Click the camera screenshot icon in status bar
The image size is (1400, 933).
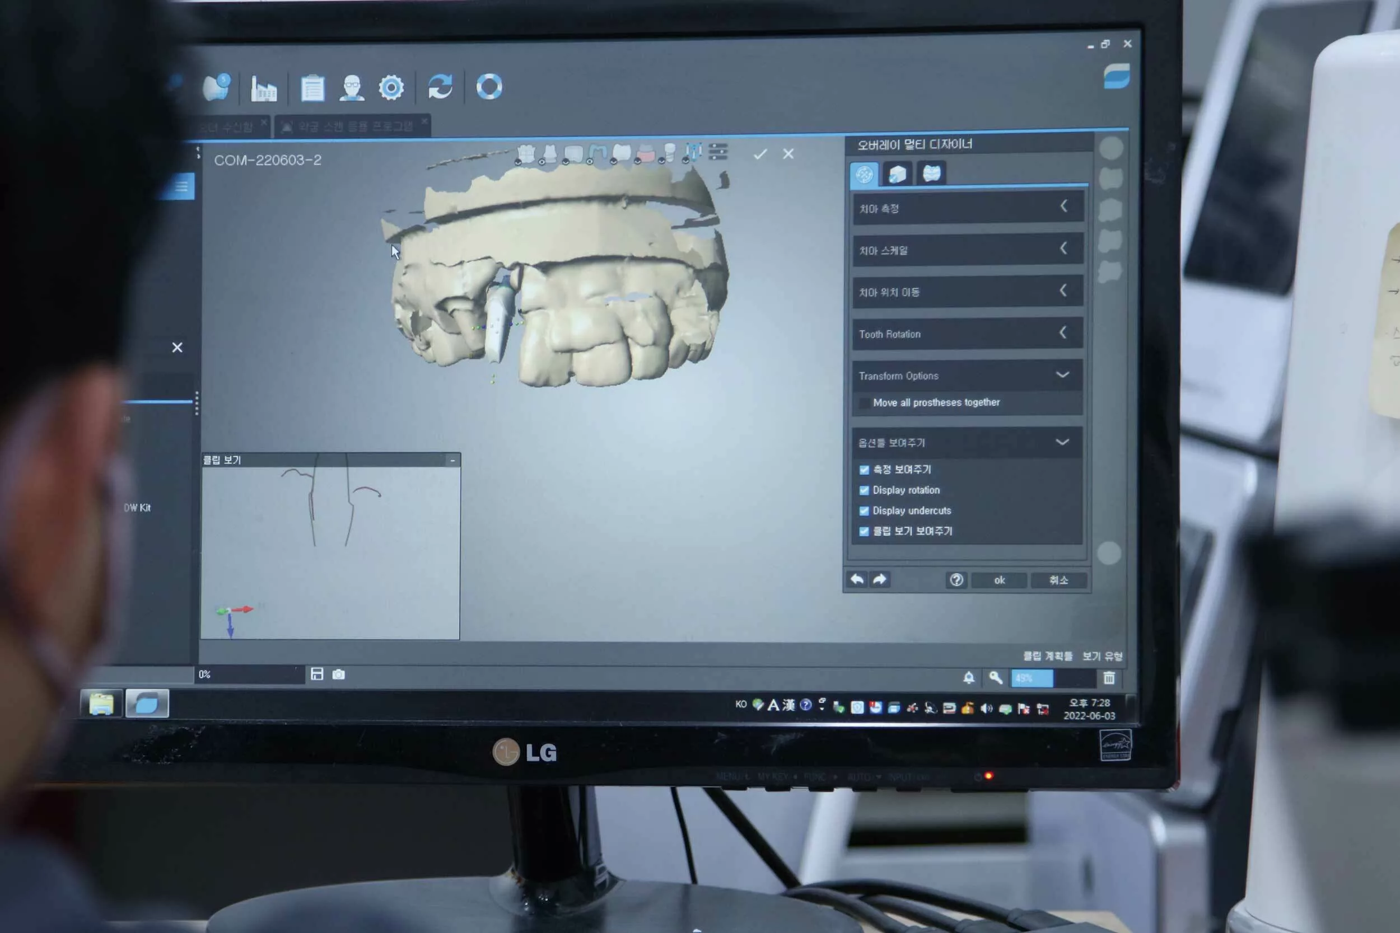pos(339,674)
